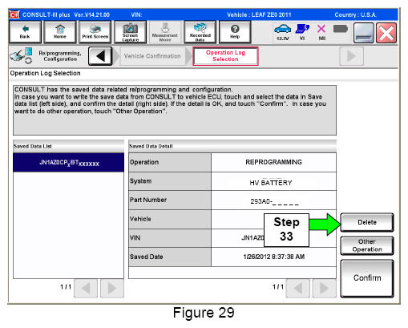Screen dimensions: 408x328
Task: Click the Operation row label
Action: [170, 162]
